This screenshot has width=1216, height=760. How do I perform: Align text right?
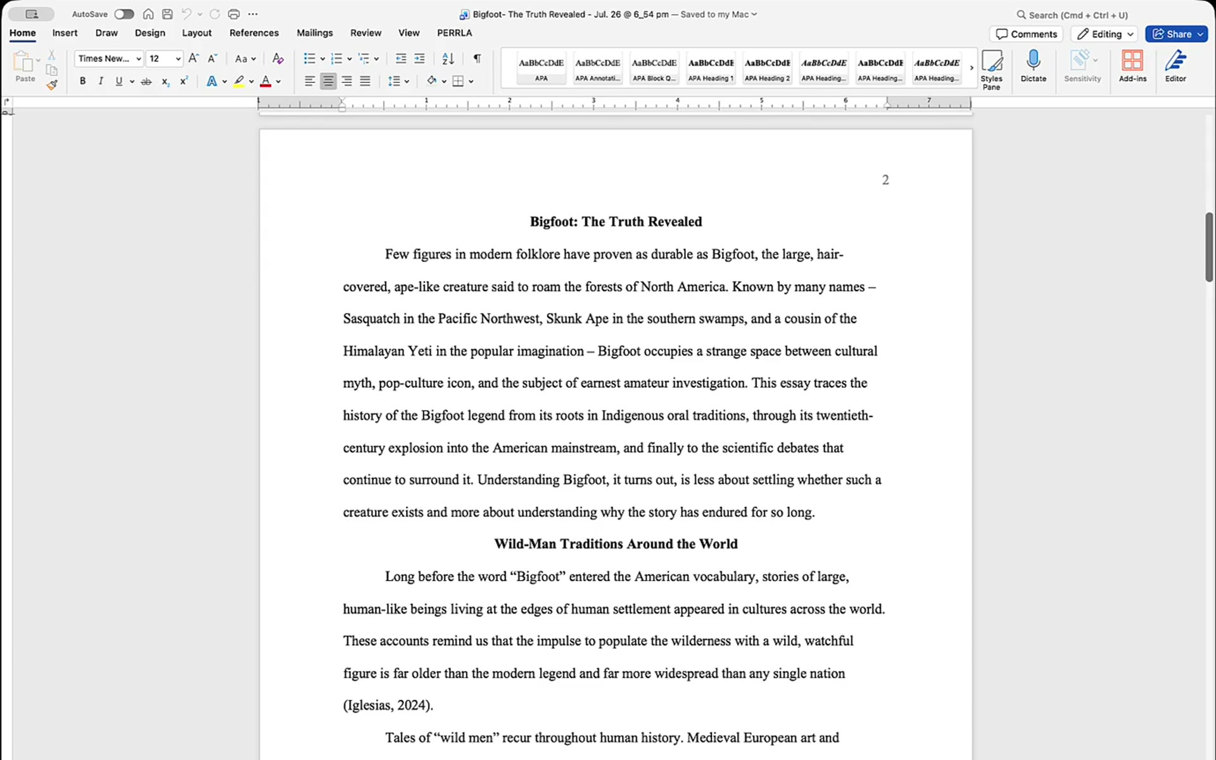[346, 81]
